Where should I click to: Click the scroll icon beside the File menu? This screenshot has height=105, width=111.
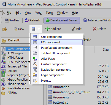[x=2, y=13]
